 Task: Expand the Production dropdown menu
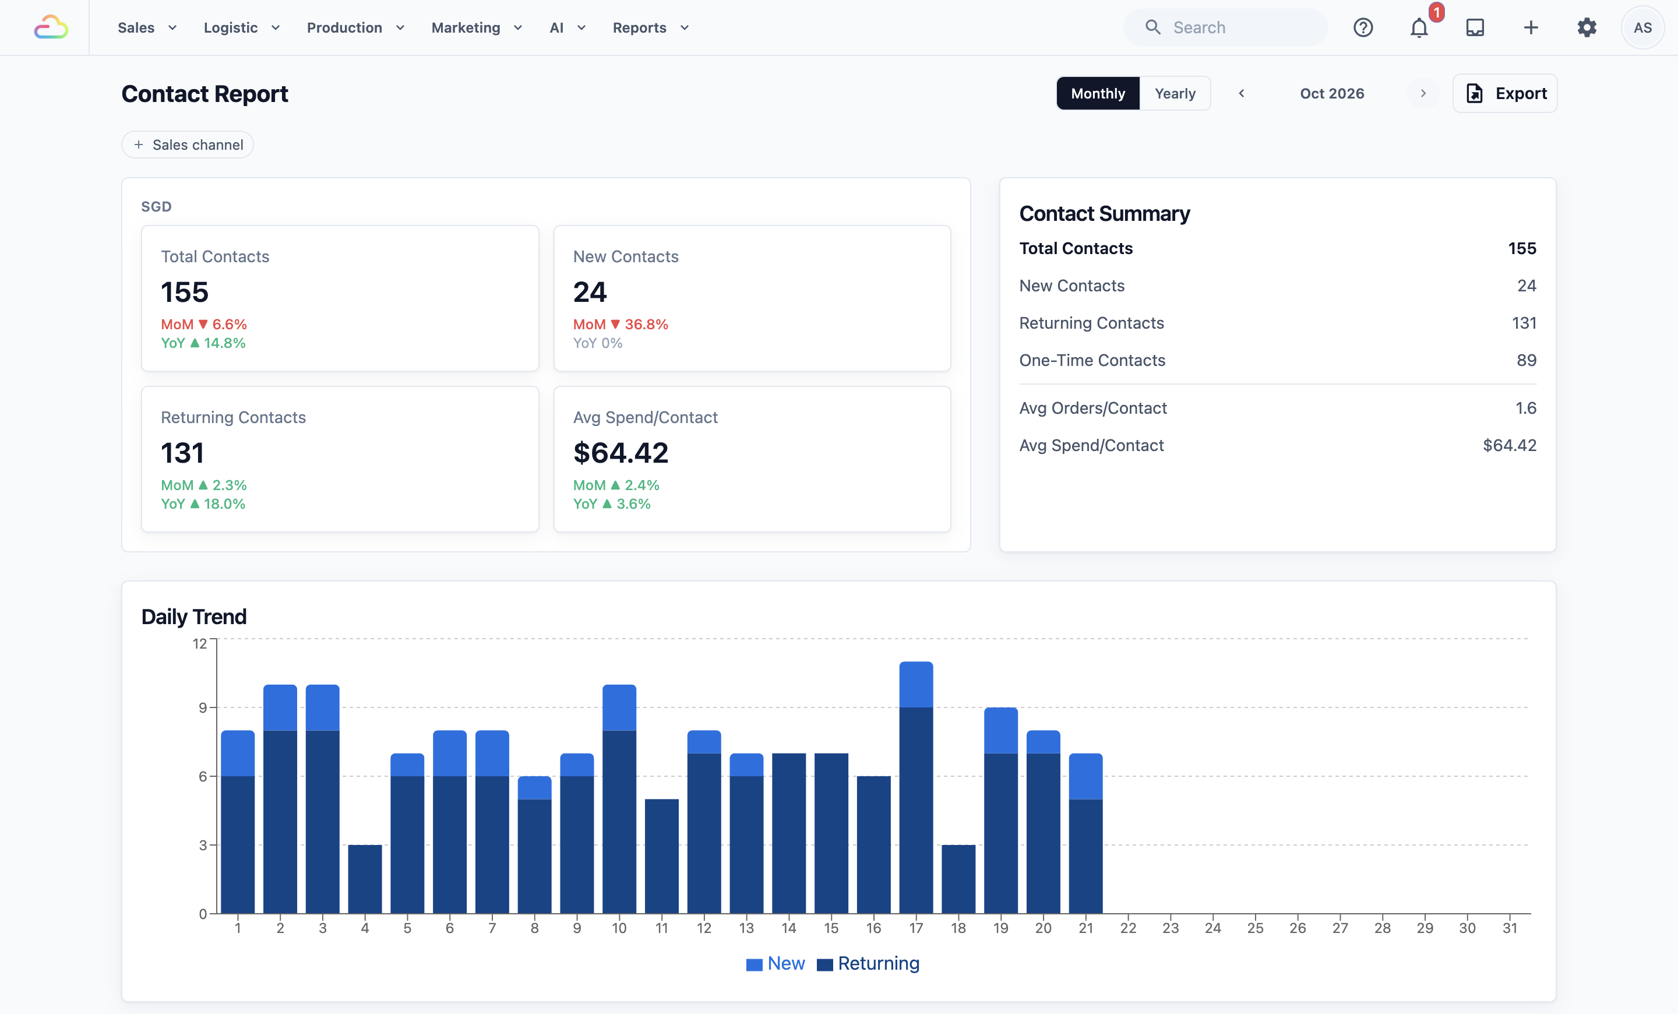click(355, 27)
